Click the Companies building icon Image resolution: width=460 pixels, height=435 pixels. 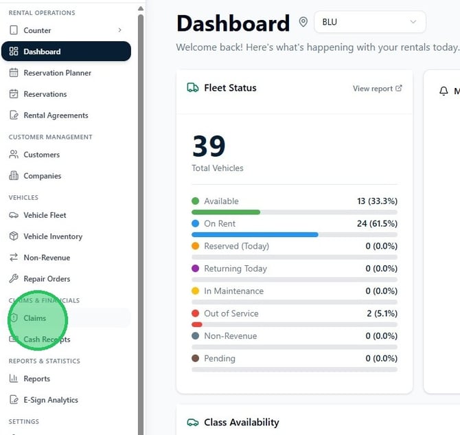point(14,176)
